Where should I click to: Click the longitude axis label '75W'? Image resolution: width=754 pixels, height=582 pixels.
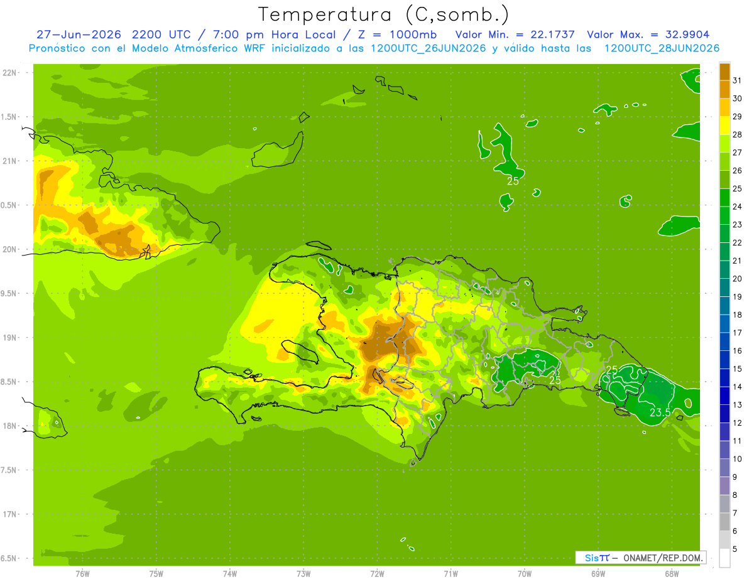(156, 573)
